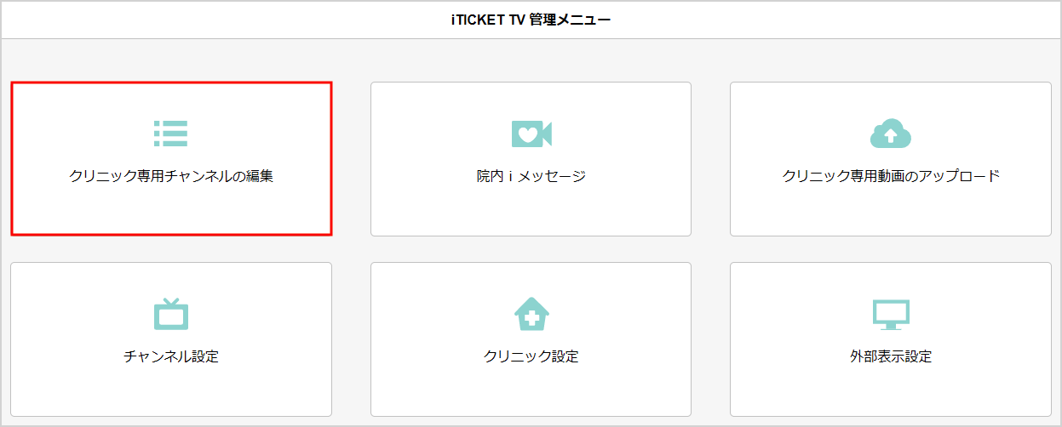Screen dimensions: 1062x427
Task: Click the red-highlighted clinic channel edit card
Action: [x=171, y=158]
